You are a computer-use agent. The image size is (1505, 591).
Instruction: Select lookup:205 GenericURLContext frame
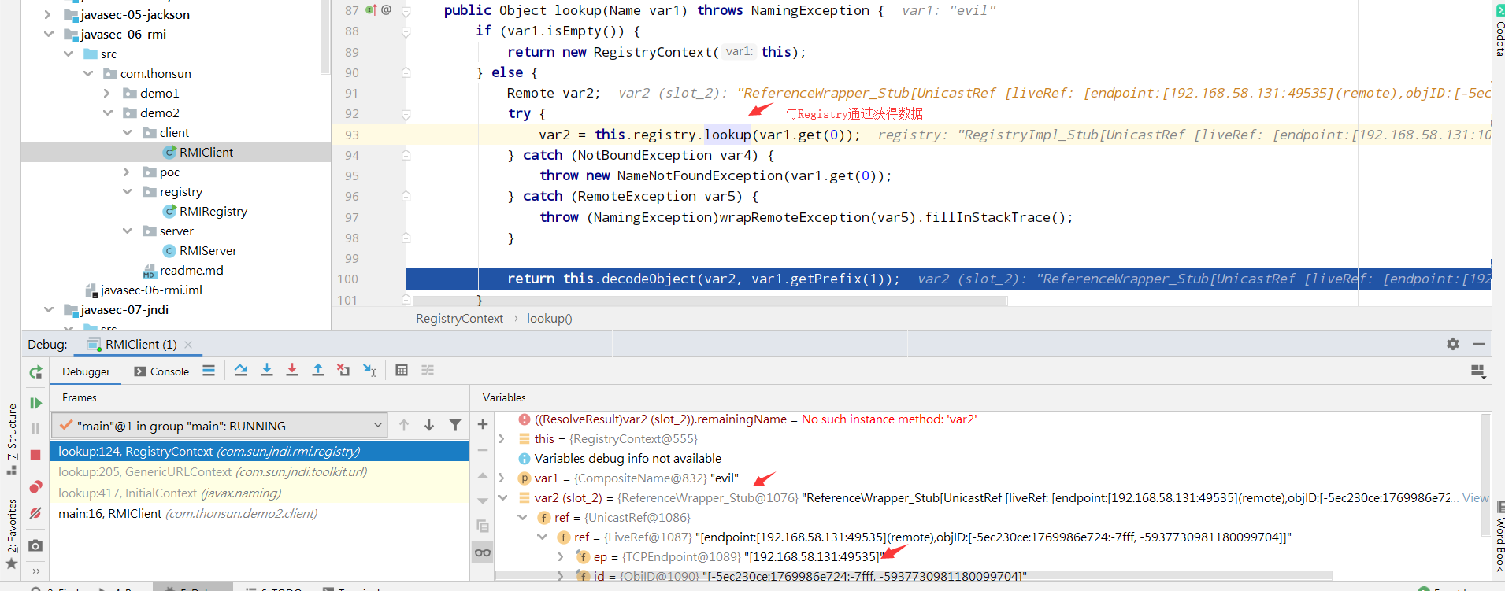260,471
